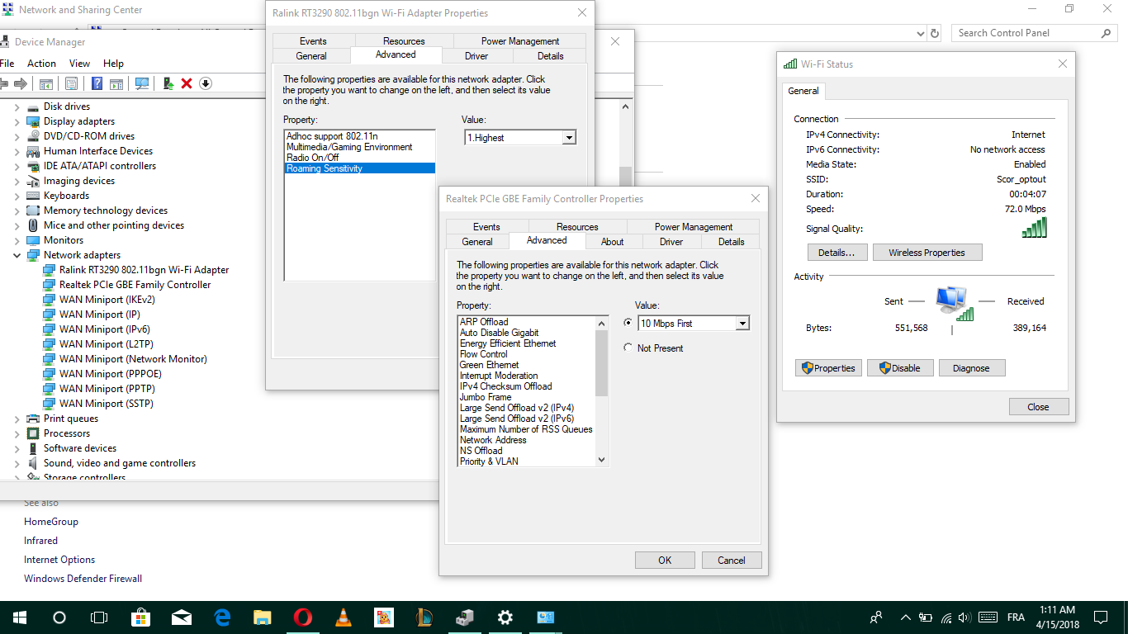Screen dimensions: 1128x634
Task: Click the Properties sheet icon in Device Manager toolbar
Action: click(x=71, y=83)
